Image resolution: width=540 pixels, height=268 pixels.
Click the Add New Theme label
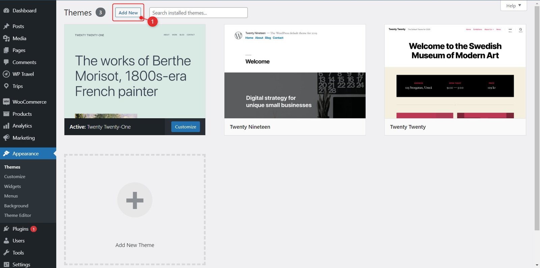pos(135,245)
